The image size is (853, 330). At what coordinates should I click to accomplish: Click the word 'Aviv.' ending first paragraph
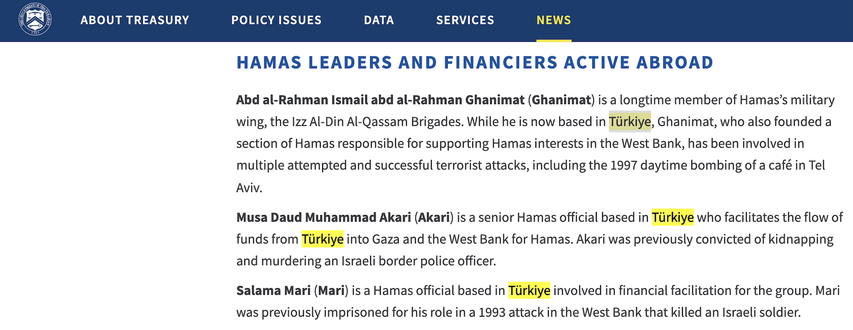(249, 188)
